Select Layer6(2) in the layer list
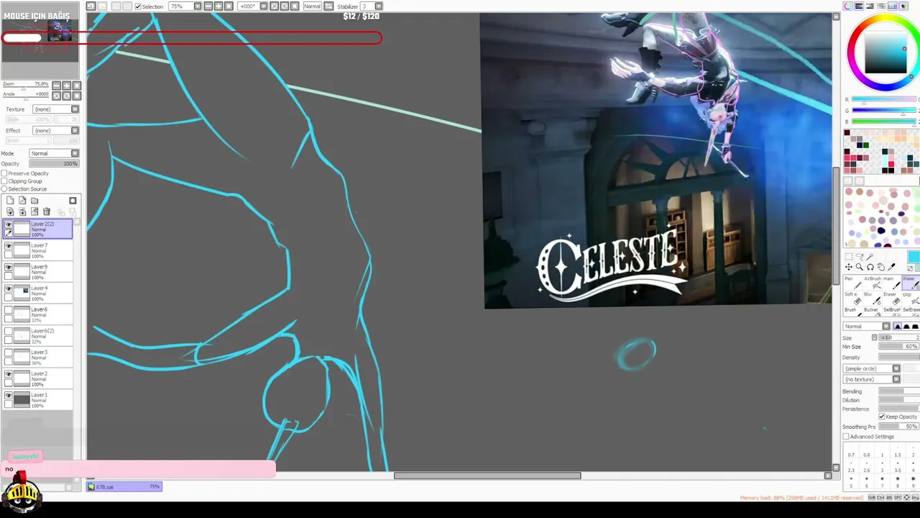 tap(38, 336)
